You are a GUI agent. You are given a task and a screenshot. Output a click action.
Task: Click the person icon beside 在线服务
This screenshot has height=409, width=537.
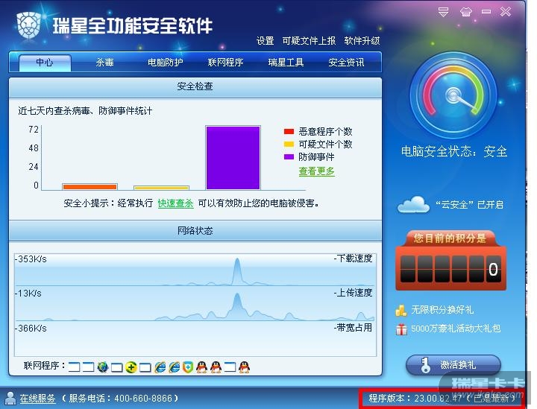tap(11, 398)
